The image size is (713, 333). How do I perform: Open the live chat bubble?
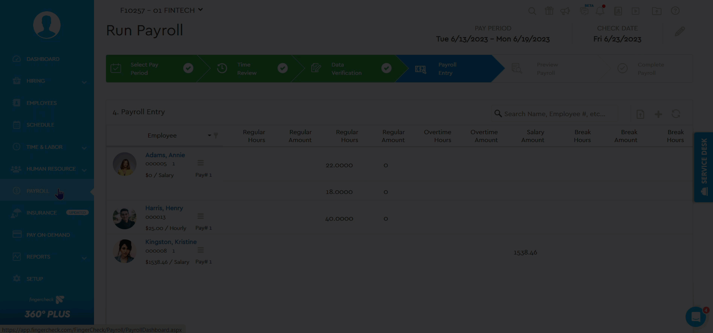pos(696,316)
